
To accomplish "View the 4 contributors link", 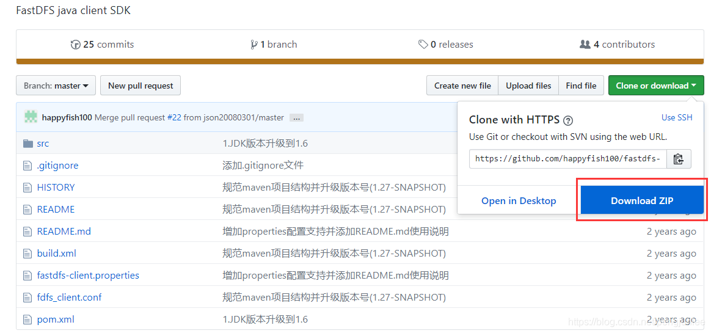I will [x=617, y=45].
